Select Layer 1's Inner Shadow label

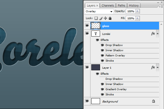click(114, 84)
